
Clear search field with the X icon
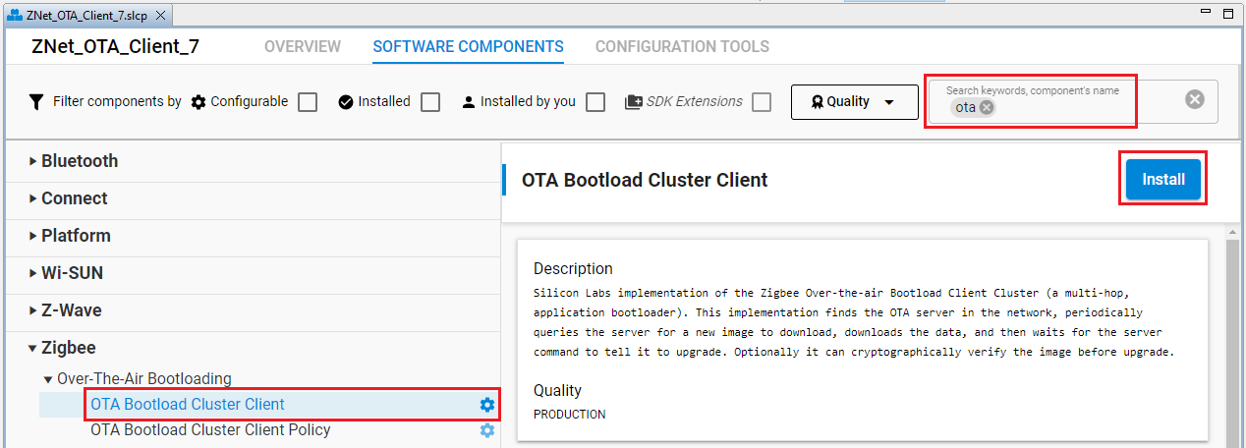pyautogui.click(x=1194, y=99)
